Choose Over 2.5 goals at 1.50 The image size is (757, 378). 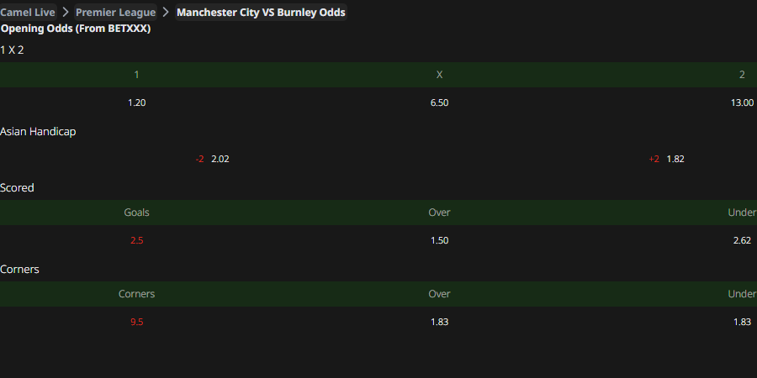click(439, 240)
